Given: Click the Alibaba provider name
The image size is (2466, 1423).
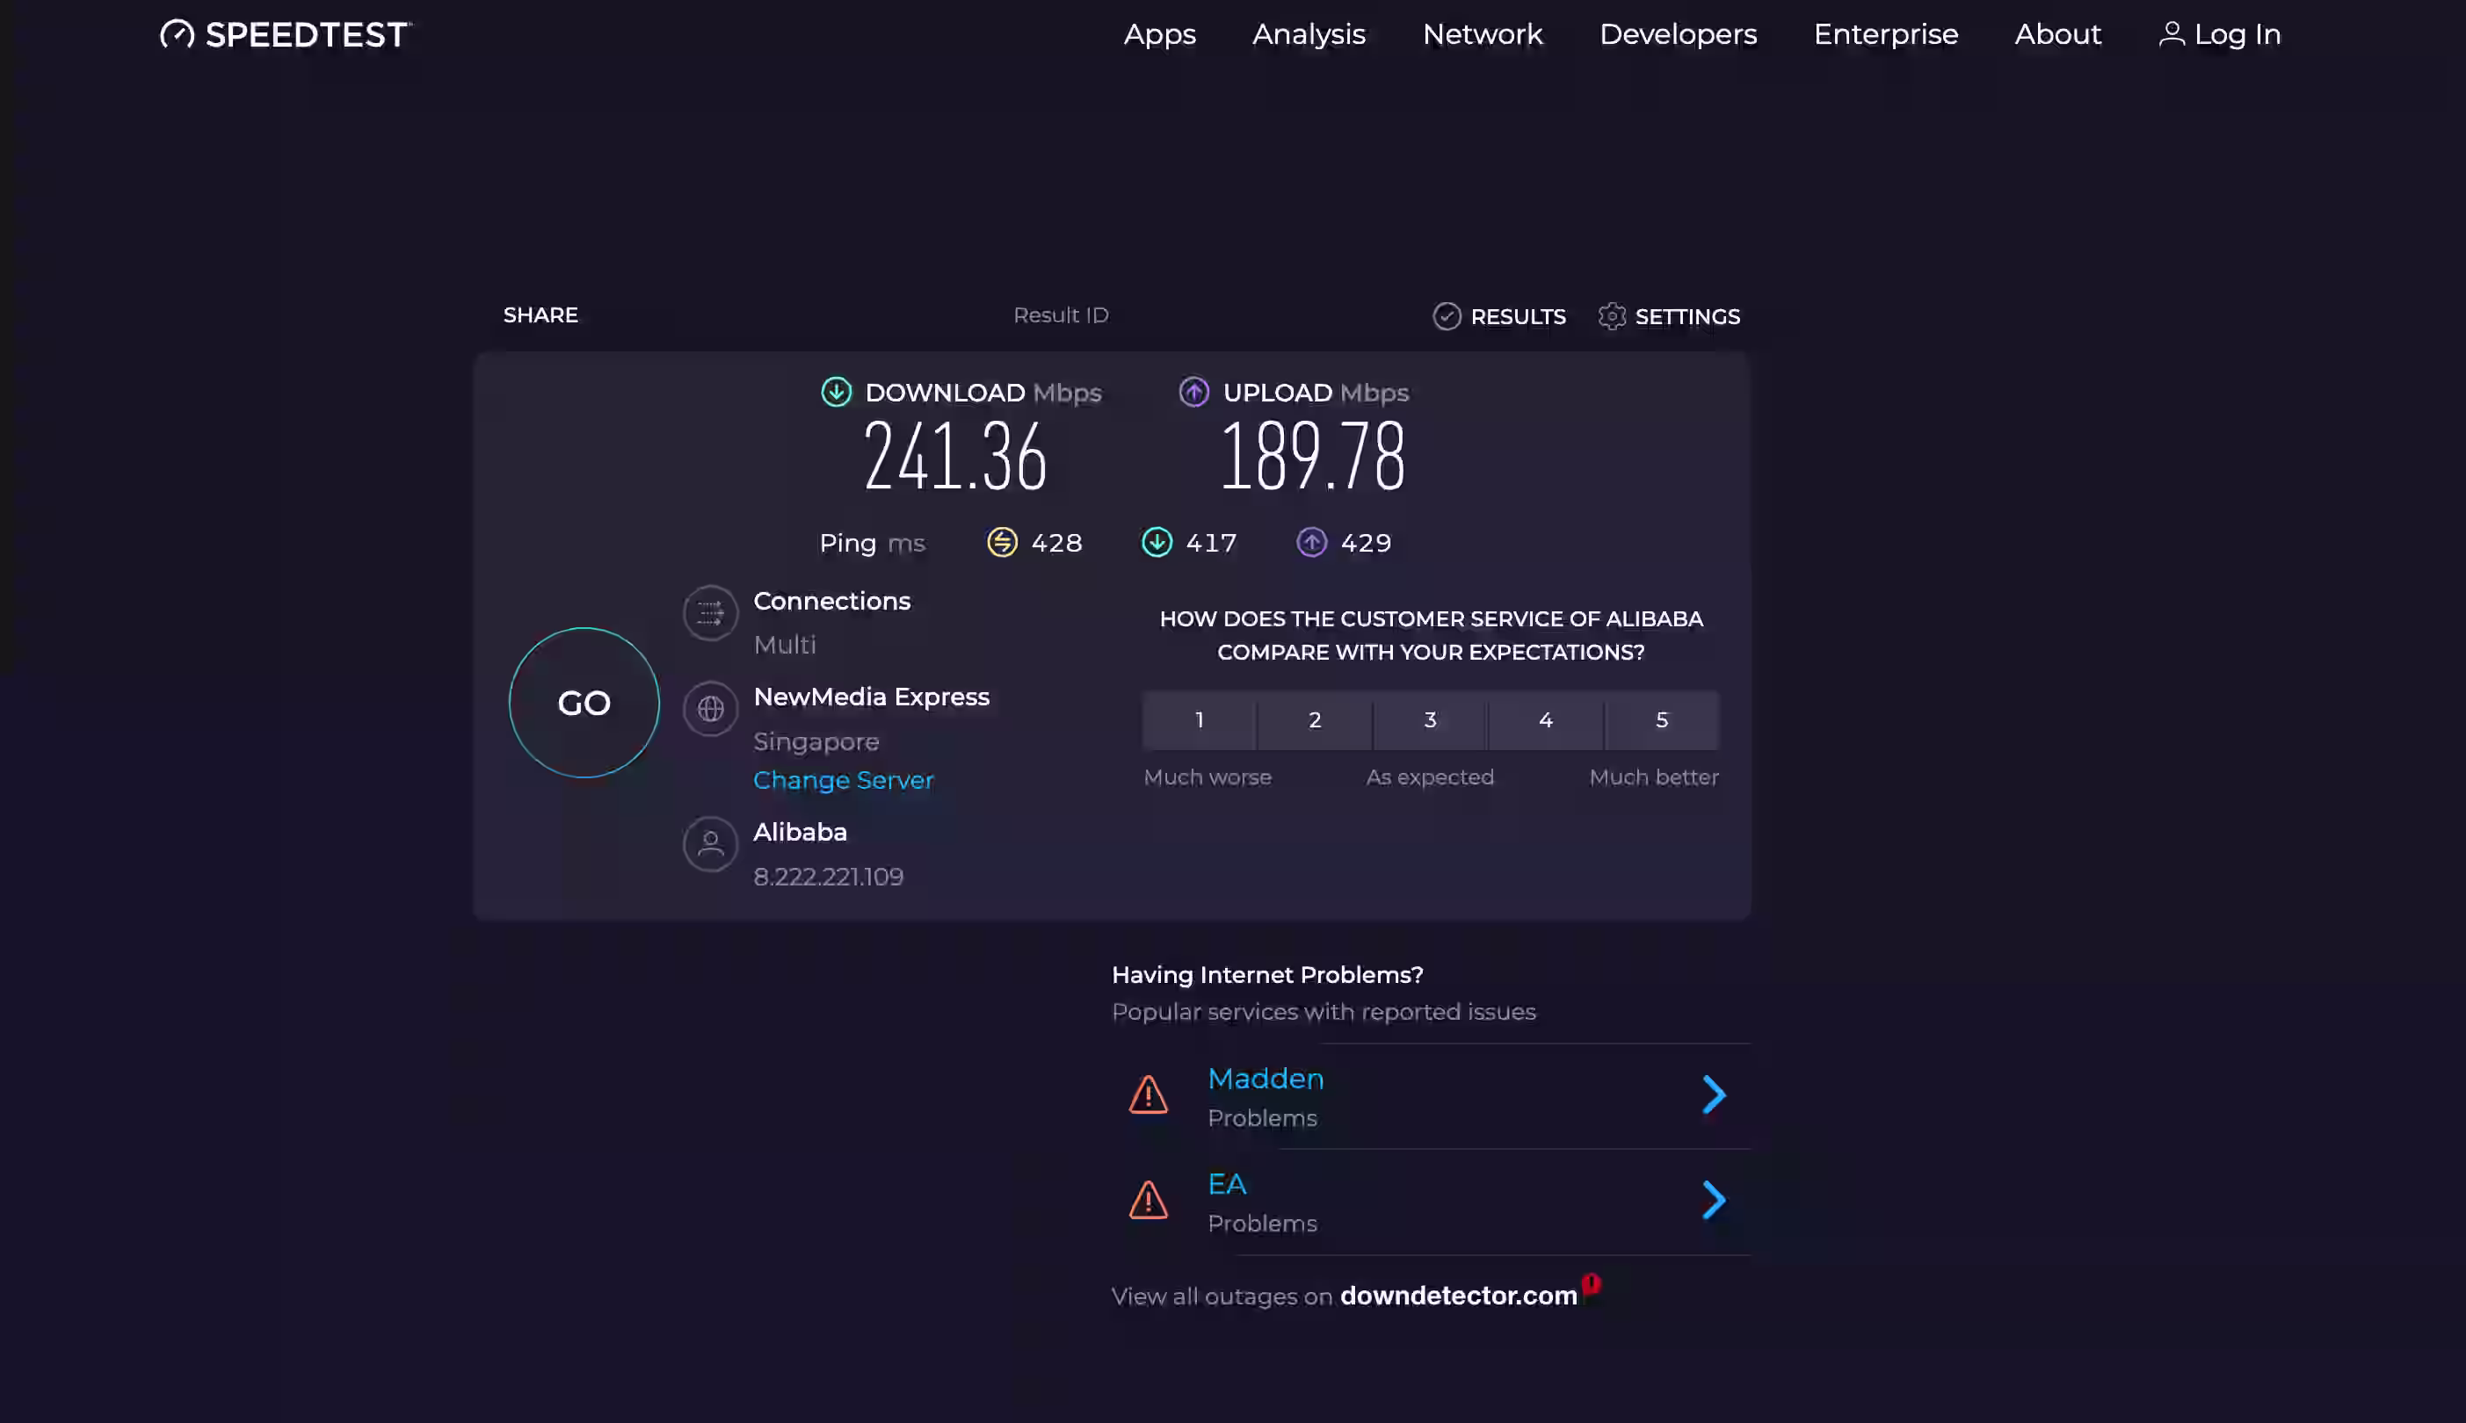Looking at the screenshot, I should tap(801, 832).
